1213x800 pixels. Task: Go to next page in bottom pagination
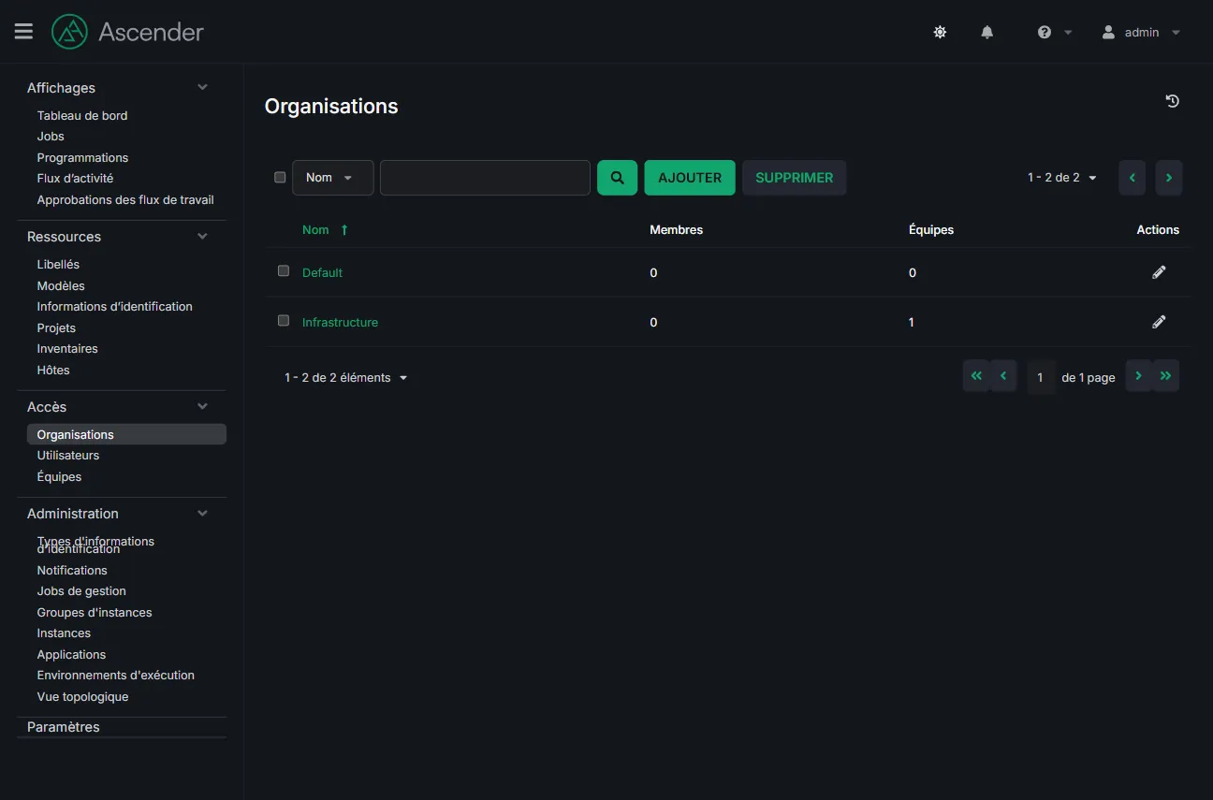(x=1139, y=375)
